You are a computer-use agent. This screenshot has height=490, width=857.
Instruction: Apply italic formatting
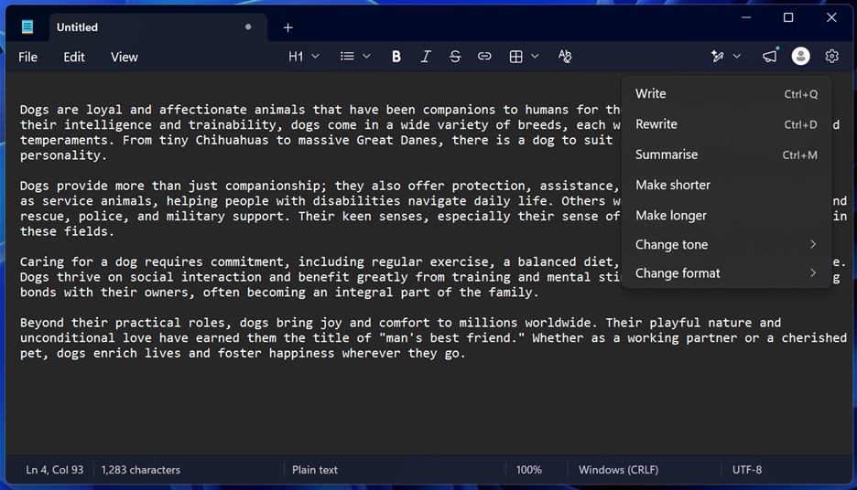[x=426, y=56]
